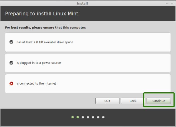Click the Preparing to install Linux Mint heading

coord(43,14)
